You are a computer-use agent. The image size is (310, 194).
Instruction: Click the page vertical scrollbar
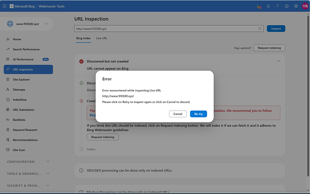pyautogui.click(x=308, y=95)
